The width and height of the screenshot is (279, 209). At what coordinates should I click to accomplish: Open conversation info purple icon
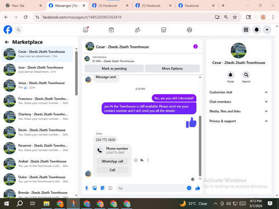pyautogui.click(x=195, y=46)
